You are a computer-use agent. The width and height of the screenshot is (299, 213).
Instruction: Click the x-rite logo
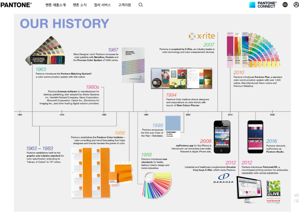point(202,36)
